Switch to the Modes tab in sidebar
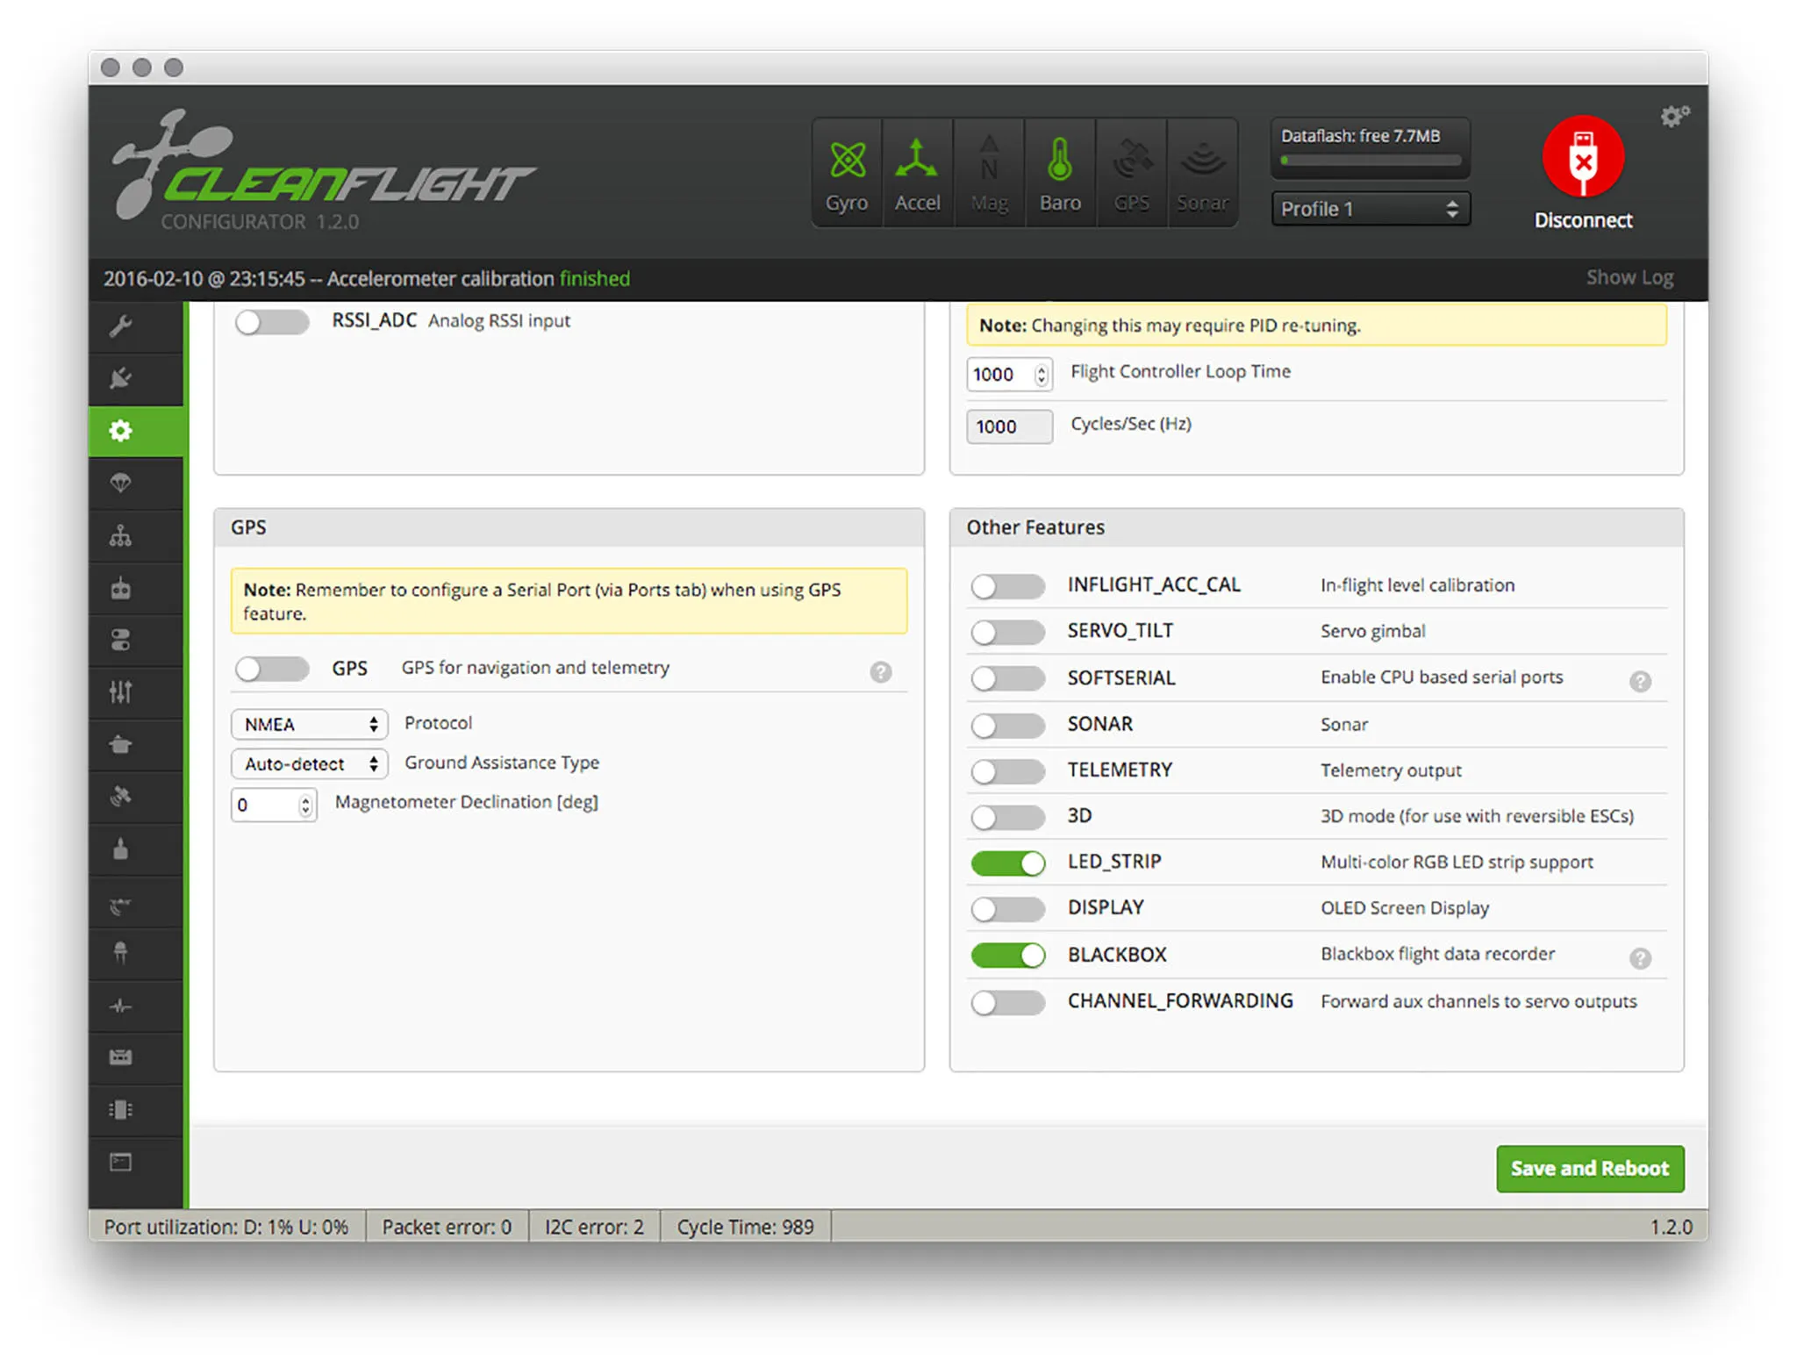This screenshot has height=1368, width=1797. (121, 641)
